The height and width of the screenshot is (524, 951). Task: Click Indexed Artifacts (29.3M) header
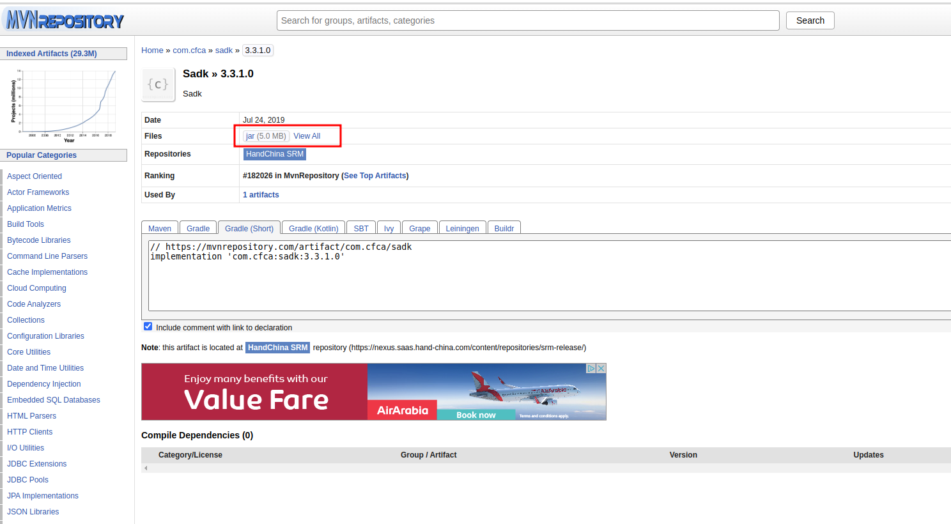pyautogui.click(x=63, y=54)
